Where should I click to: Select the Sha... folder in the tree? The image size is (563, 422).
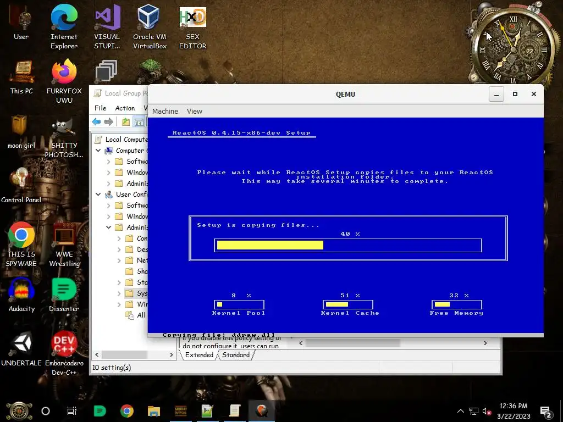[x=136, y=271]
